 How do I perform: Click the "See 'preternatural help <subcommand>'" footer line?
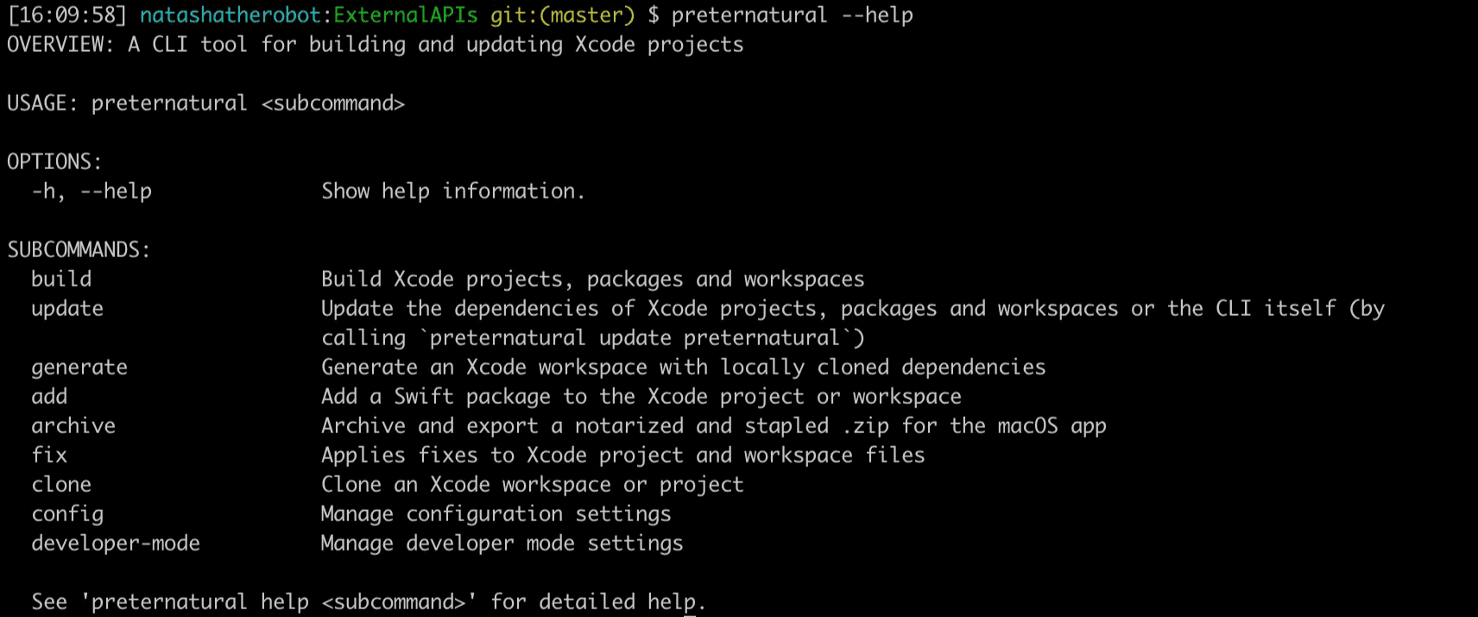tap(369, 602)
